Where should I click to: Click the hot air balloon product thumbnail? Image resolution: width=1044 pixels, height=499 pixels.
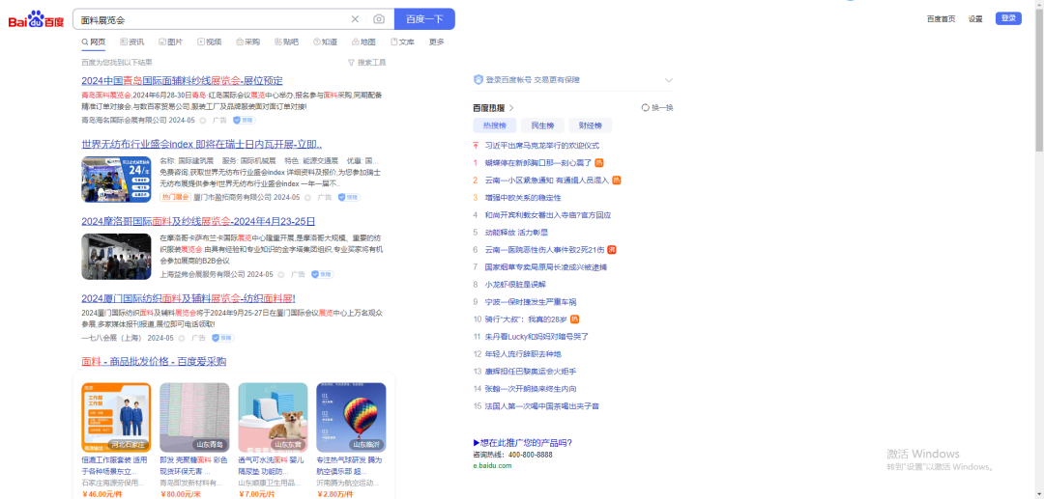(351, 417)
